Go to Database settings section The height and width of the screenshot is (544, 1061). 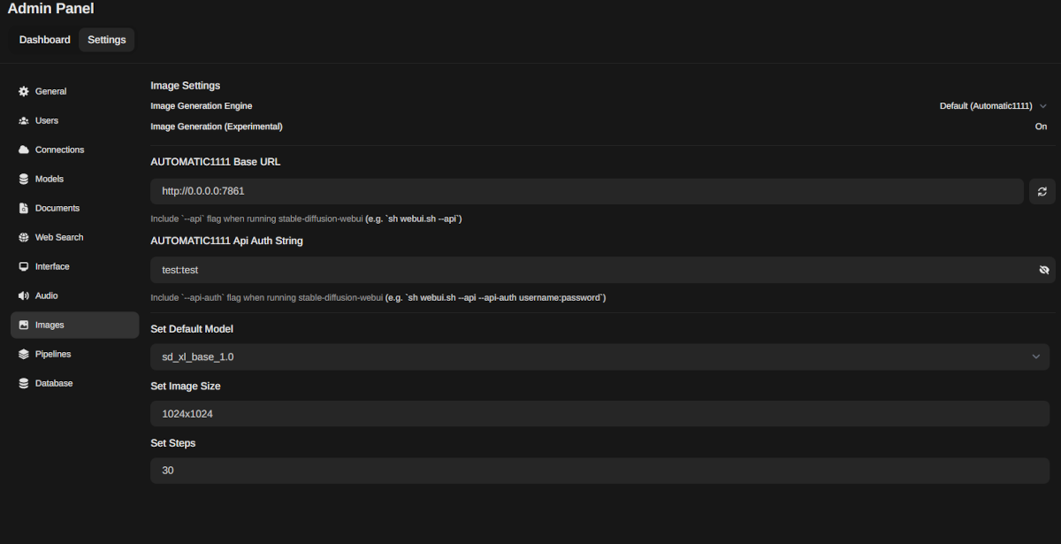[x=53, y=383]
